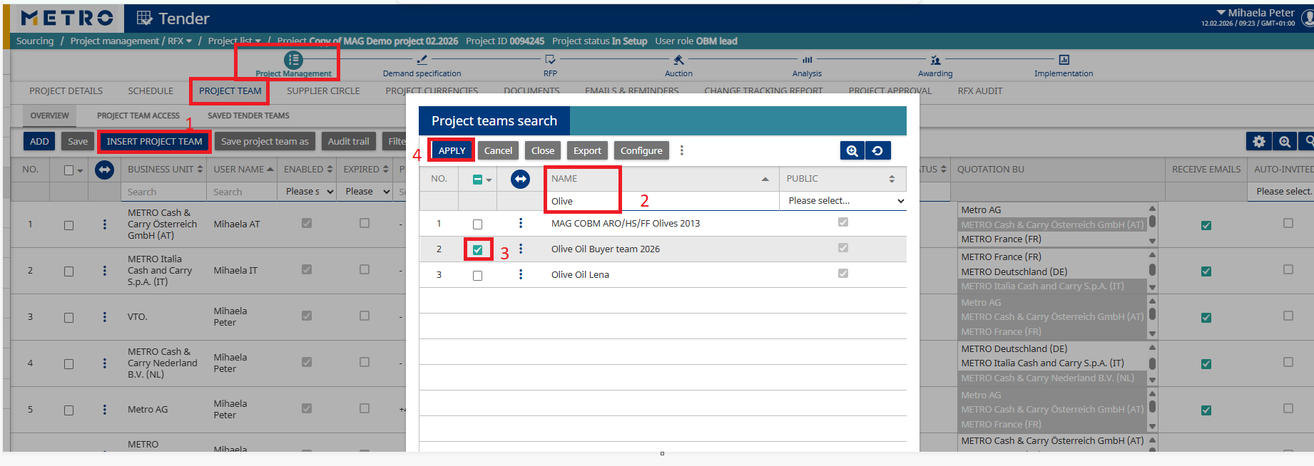This screenshot has height=466, width=1314.
Task: Click the Configure button in dialog
Action: point(641,150)
